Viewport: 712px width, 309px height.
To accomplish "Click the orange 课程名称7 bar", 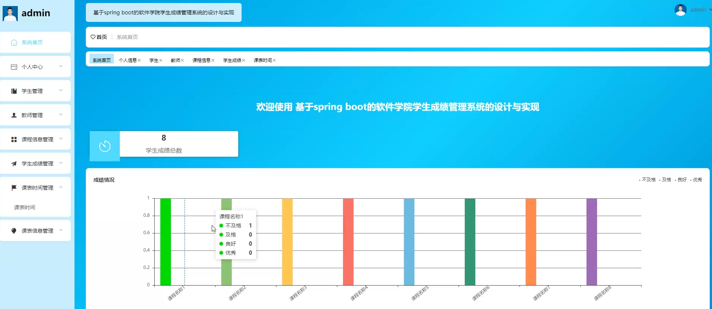I will (x=531, y=242).
